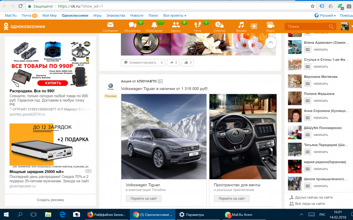This screenshot has height=220, width=353.
Task: Open the pachka.goods2014.ru ad link
Action: point(27,114)
